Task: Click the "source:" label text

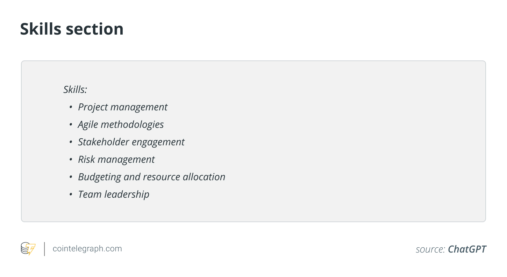Action: pos(430,249)
